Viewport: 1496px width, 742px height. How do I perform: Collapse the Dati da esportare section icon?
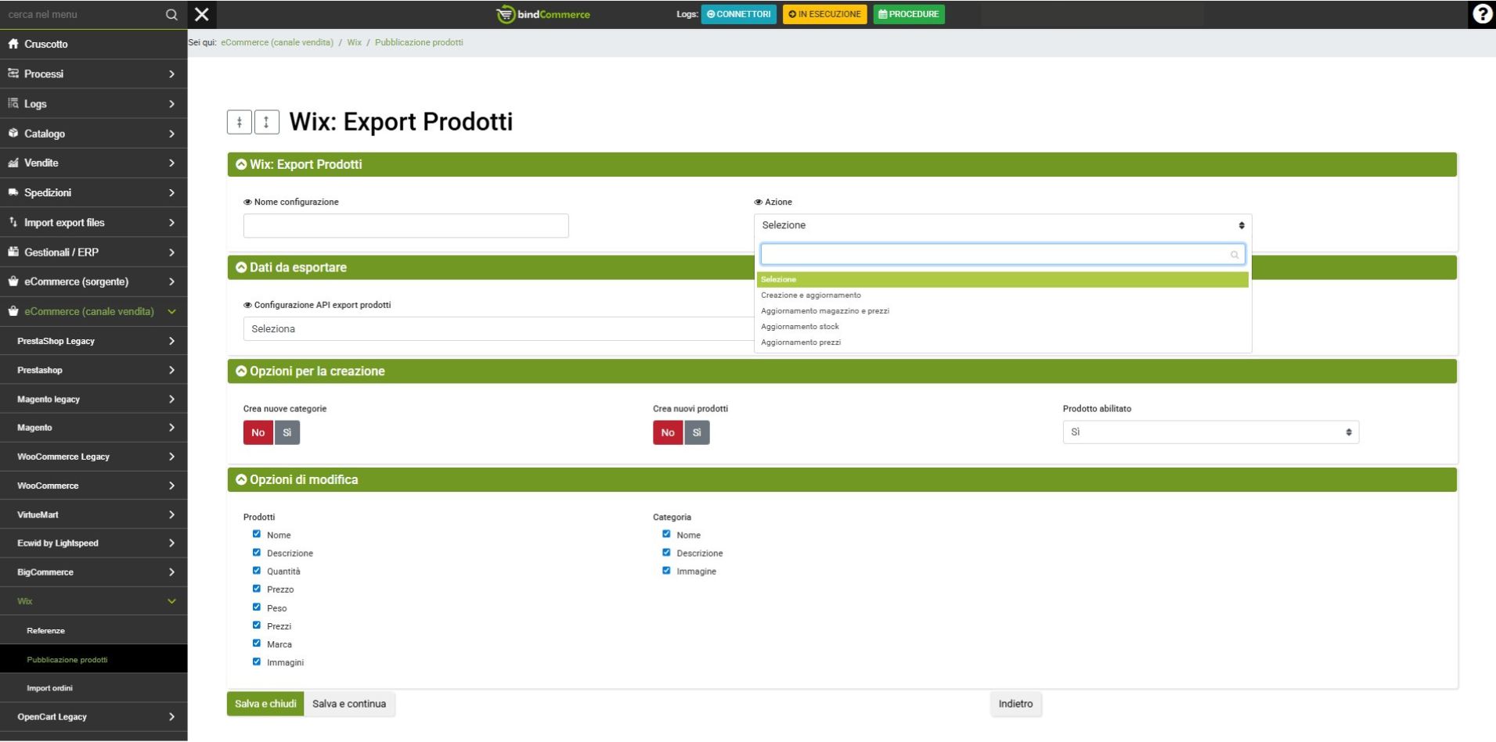(x=241, y=267)
